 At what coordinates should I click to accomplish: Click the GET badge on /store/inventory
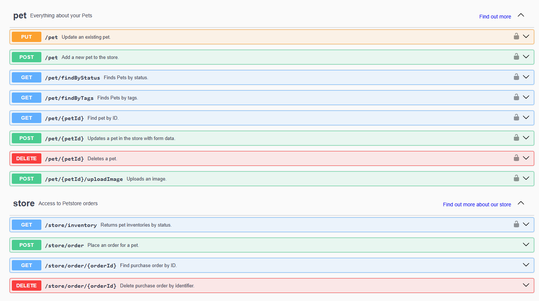pos(26,224)
